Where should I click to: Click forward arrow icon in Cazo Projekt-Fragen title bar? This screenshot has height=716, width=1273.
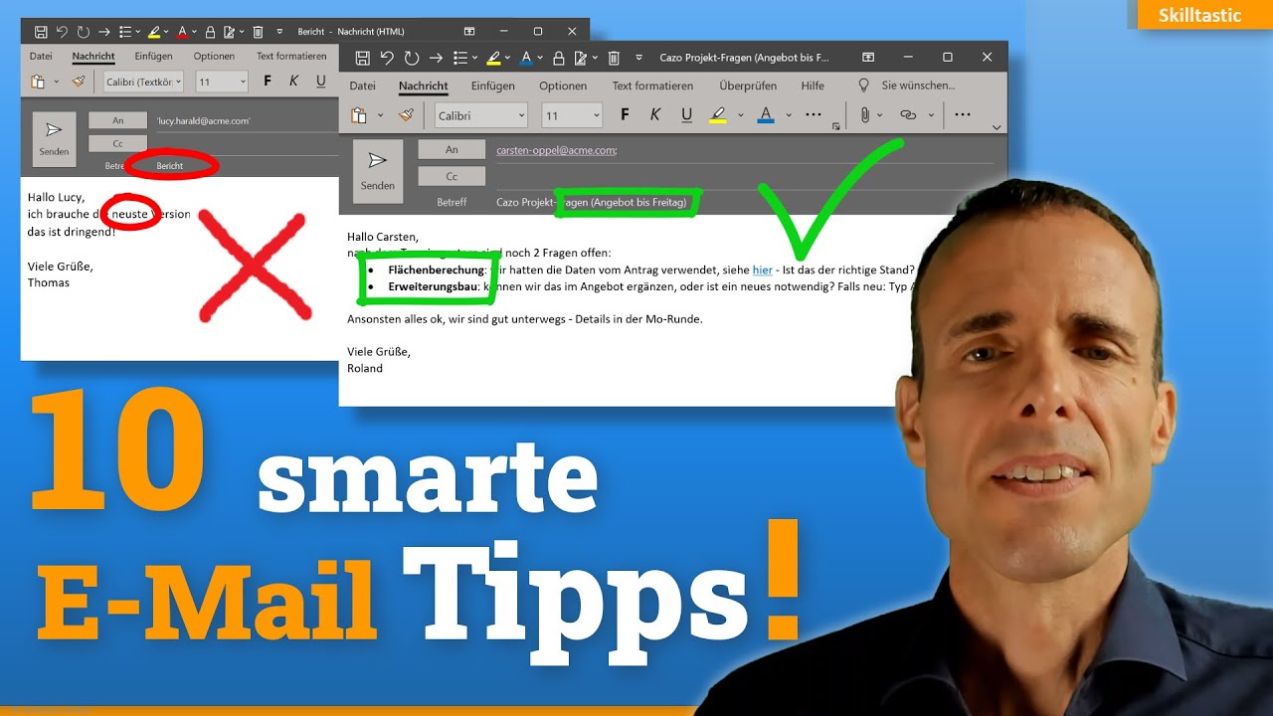tap(436, 58)
